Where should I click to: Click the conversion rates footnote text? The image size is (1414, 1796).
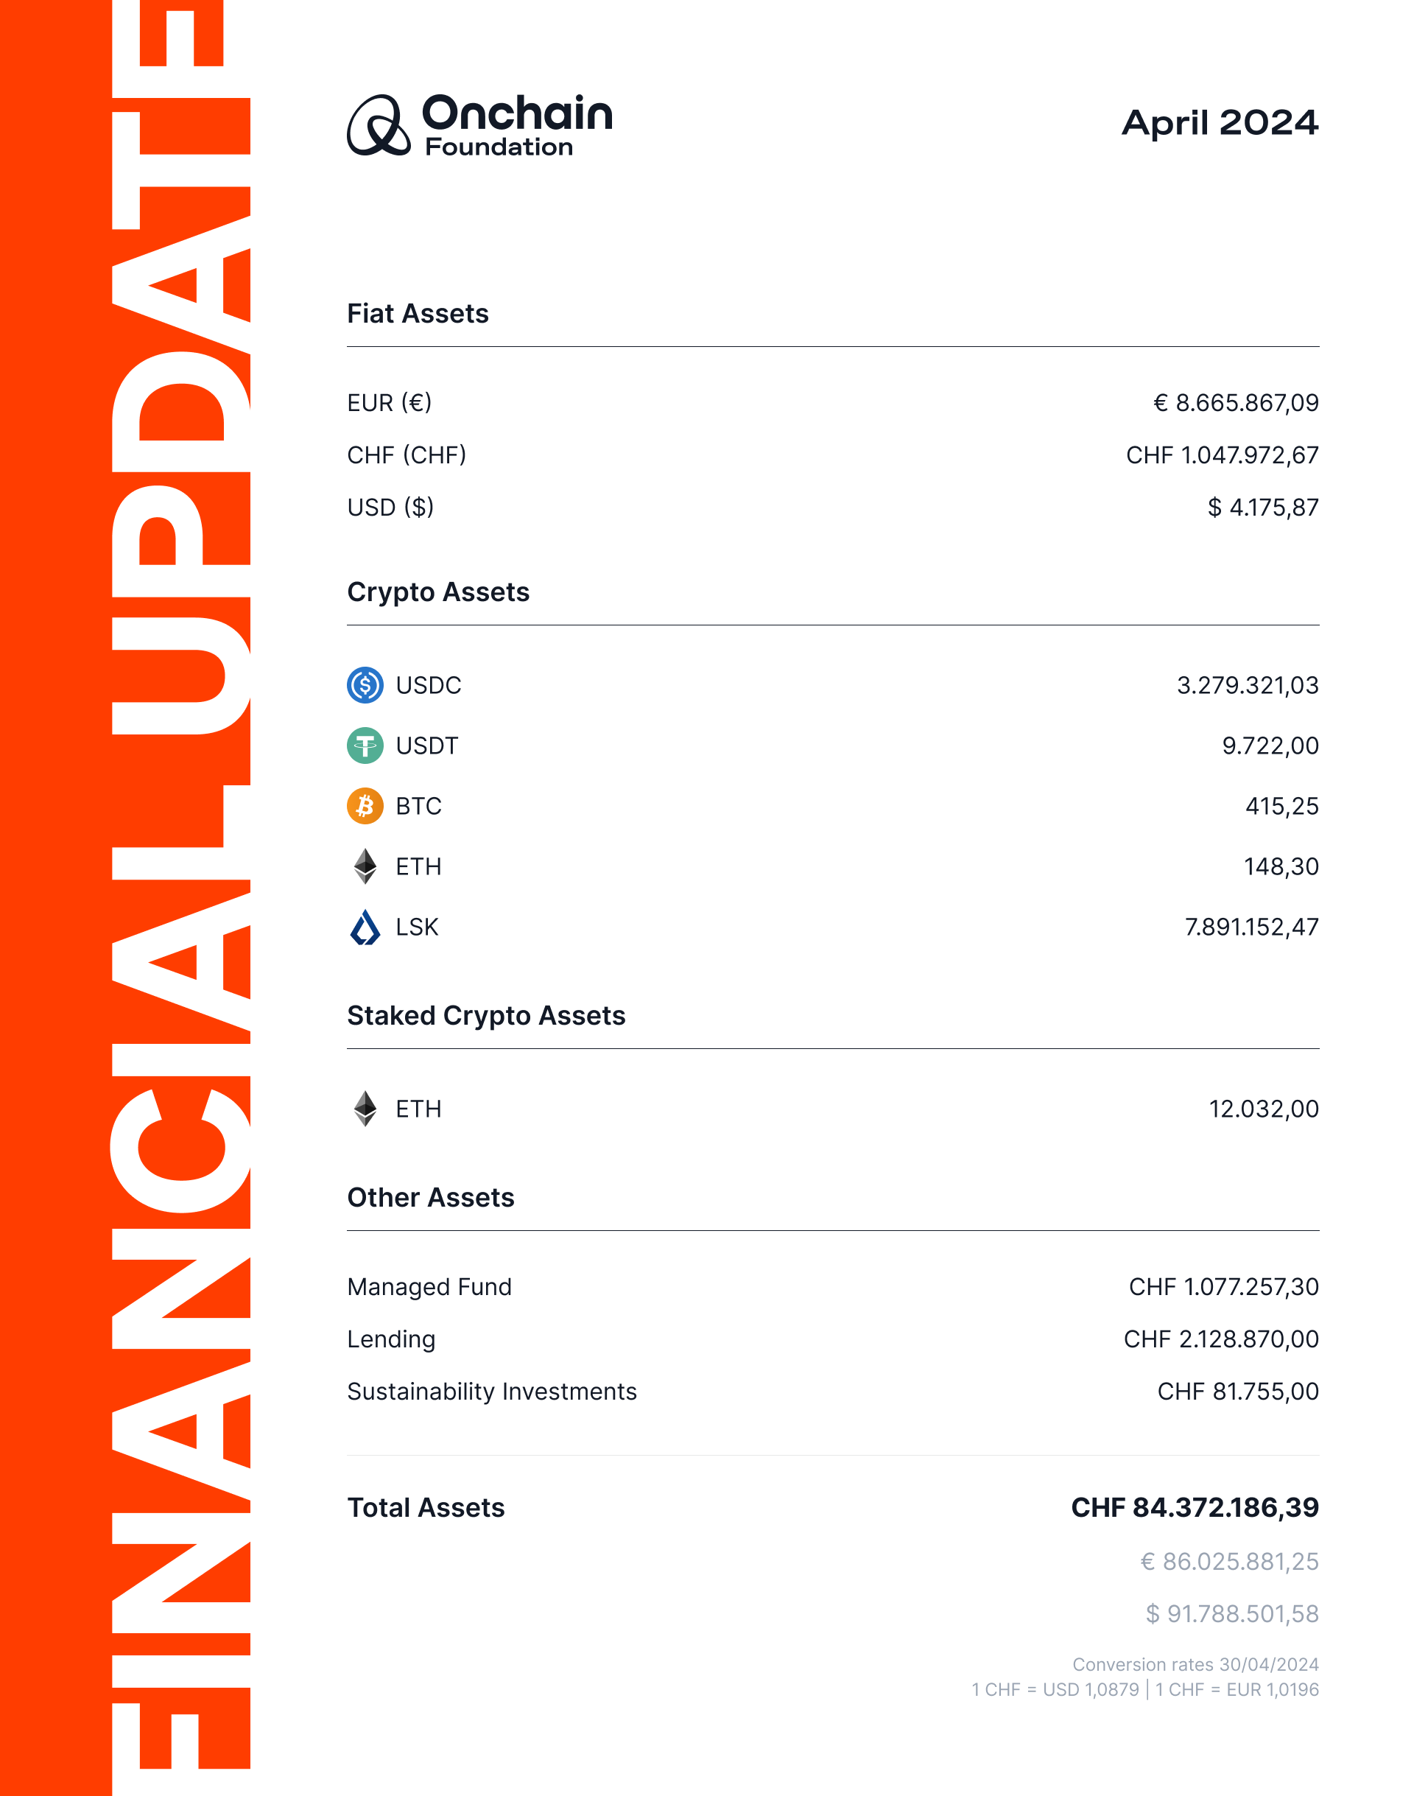[1145, 1677]
